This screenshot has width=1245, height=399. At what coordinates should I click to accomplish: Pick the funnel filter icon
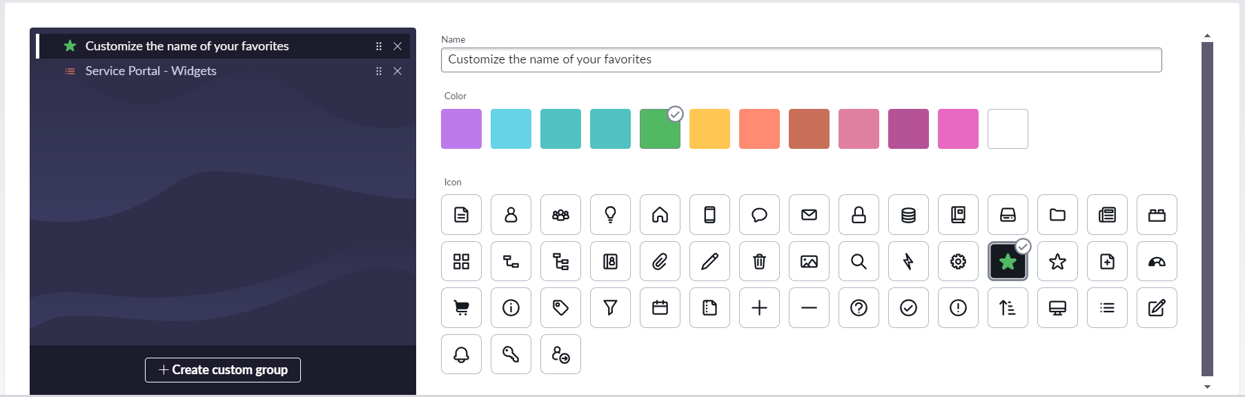point(610,308)
